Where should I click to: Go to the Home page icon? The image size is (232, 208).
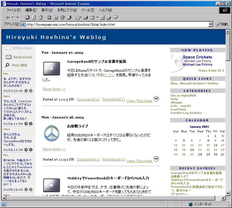coord(41,17)
